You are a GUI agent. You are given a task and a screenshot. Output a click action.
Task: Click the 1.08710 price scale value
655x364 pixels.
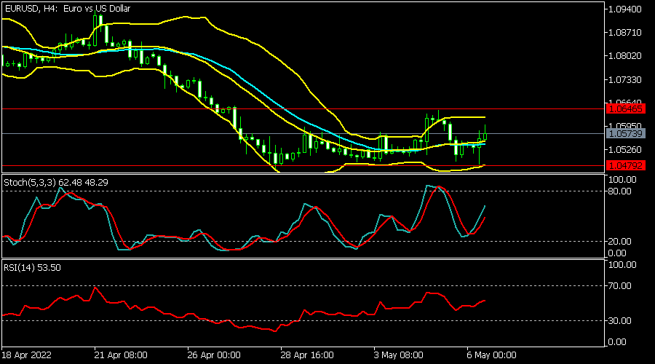point(625,33)
